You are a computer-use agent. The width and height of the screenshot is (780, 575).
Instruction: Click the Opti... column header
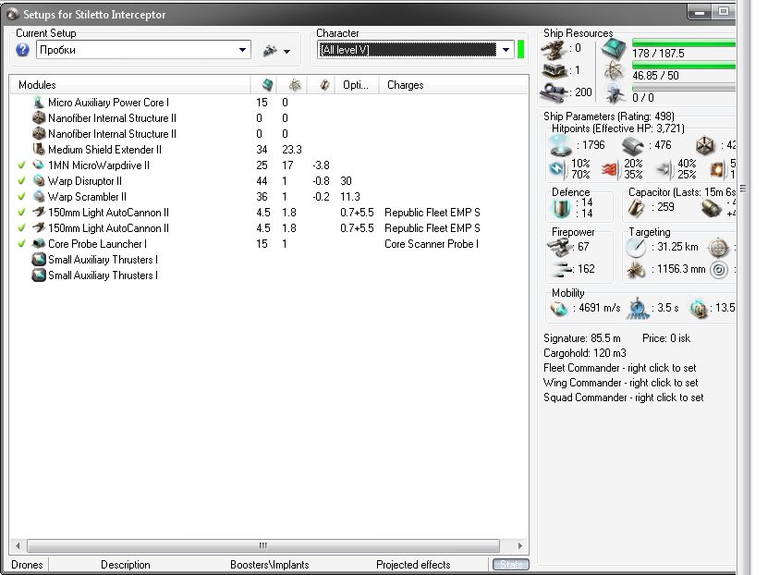pyautogui.click(x=356, y=85)
